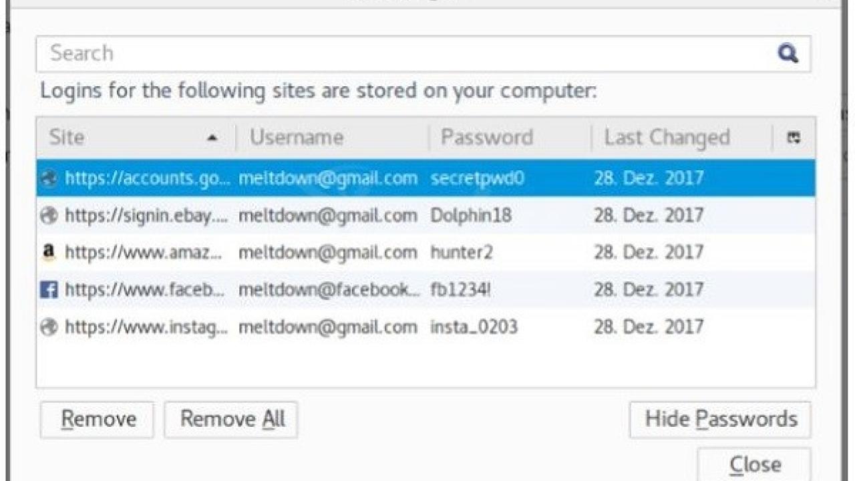Image resolution: width=855 pixels, height=481 pixels.
Task: Click the globe icon beside instagram login
Action: pos(49,327)
